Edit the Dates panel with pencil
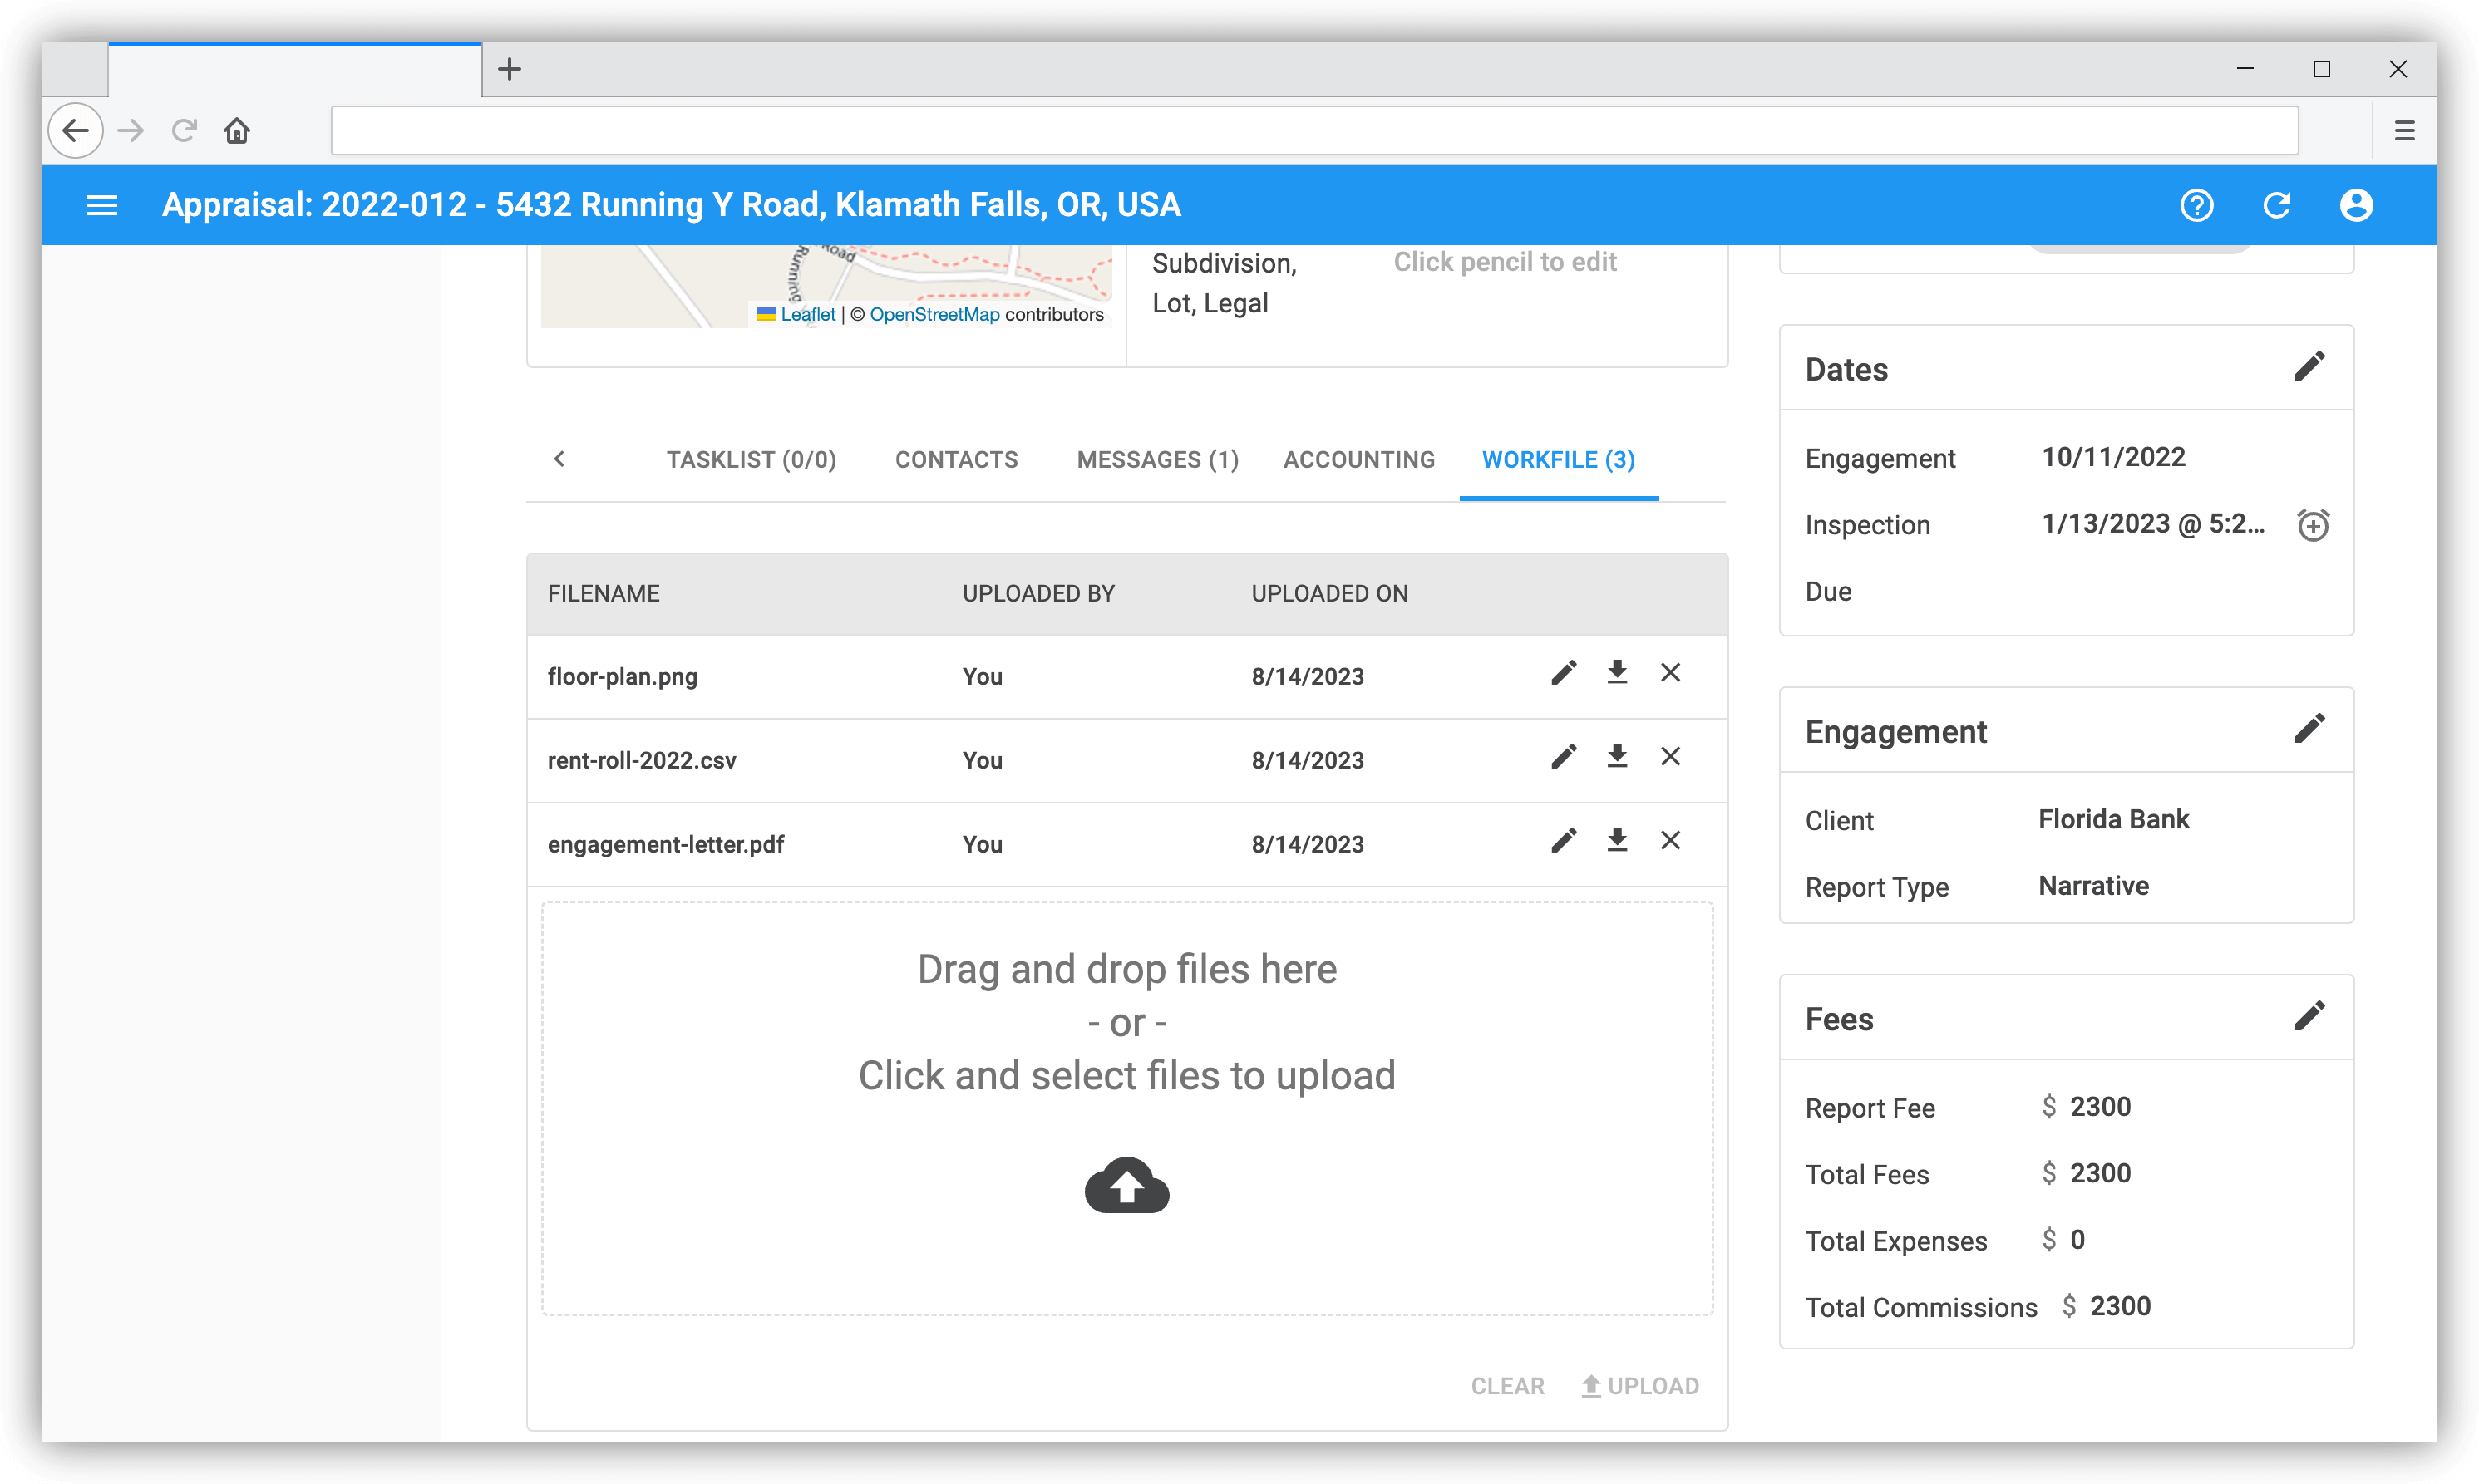 pos(2309,367)
